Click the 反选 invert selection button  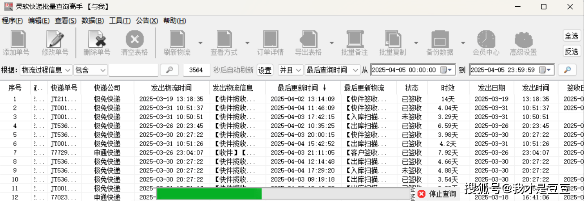pyautogui.click(x=571, y=51)
